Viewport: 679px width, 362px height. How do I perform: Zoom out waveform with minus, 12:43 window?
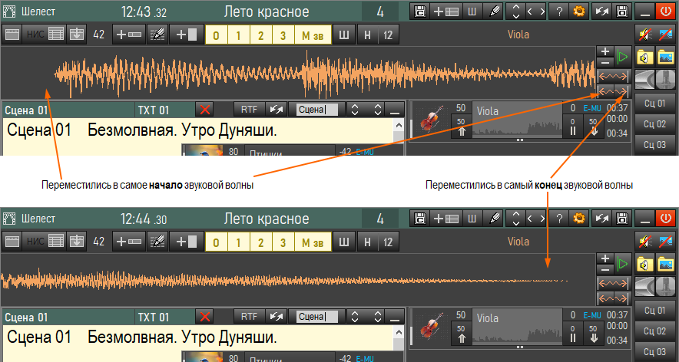605,61
